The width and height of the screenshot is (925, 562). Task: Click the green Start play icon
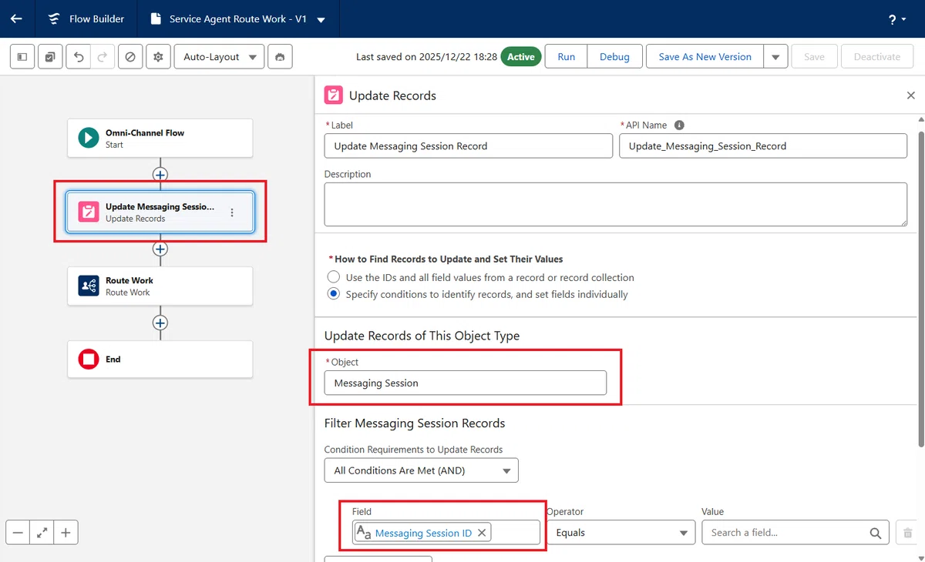tap(89, 139)
